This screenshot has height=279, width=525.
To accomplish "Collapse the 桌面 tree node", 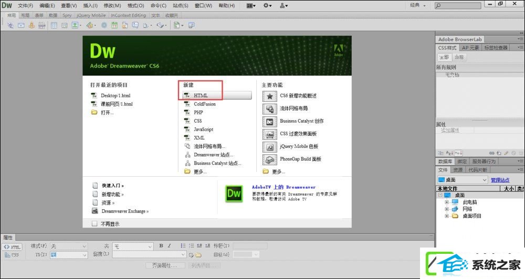I will 440,195.
